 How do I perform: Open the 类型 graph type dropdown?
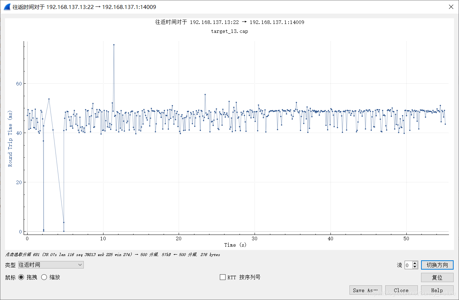click(51, 265)
